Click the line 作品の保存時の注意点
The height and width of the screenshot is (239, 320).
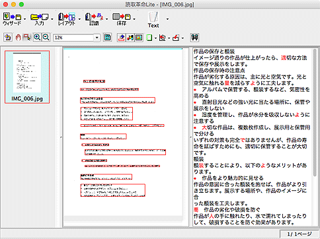click(220, 71)
